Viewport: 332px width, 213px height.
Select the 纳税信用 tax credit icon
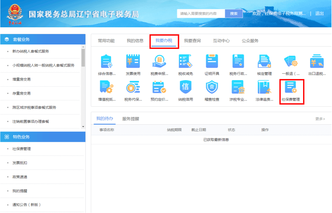pyautogui.click(x=186, y=92)
